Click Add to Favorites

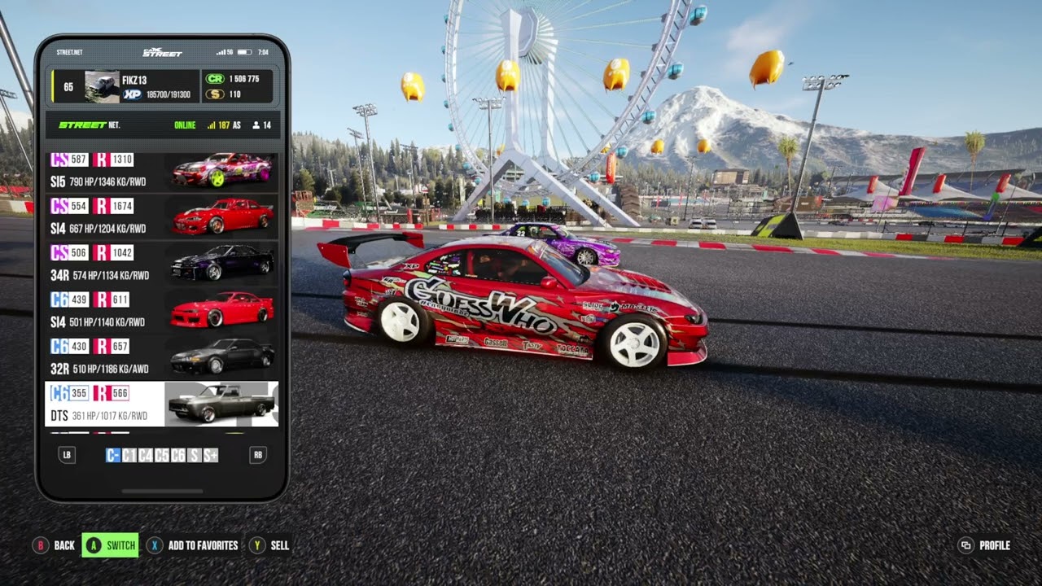pyautogui.click(x=193, y=545)
